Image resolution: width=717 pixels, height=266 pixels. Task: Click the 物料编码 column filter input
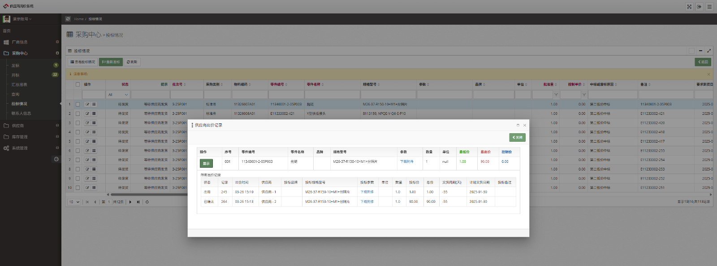coord(249,95)
